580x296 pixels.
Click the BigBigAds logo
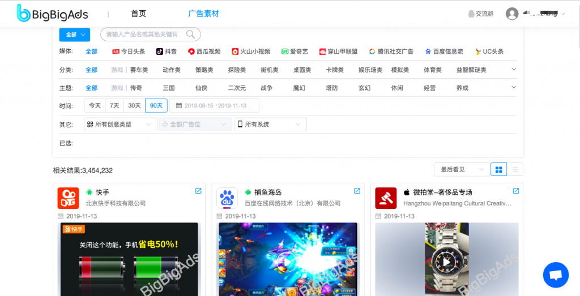pyautogui.click(x=53, y=14)
